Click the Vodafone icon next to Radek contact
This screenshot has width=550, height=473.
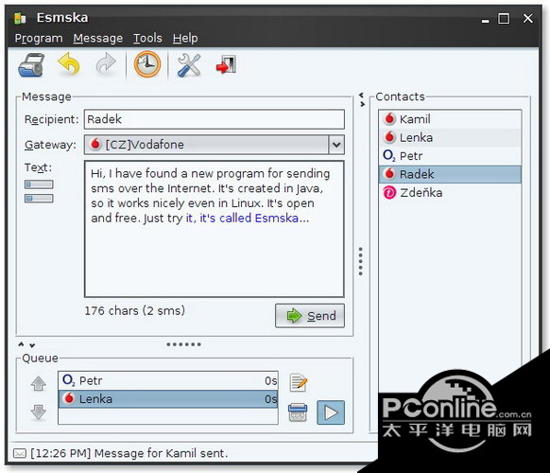coord(389,174)
